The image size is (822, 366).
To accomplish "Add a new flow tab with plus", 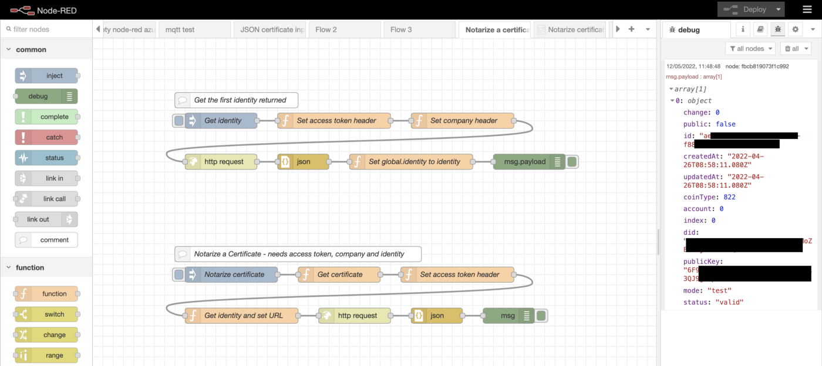I will (632, 29).
